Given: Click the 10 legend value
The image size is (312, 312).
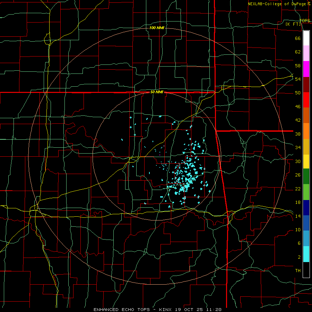Looking at the screenshot, I should [298, 229].
